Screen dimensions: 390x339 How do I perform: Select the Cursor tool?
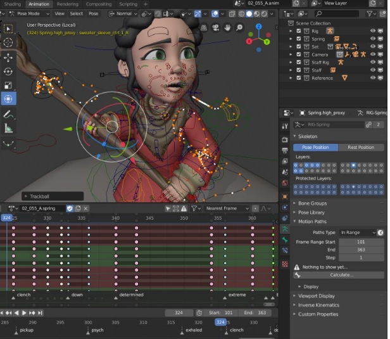point(8,42)
